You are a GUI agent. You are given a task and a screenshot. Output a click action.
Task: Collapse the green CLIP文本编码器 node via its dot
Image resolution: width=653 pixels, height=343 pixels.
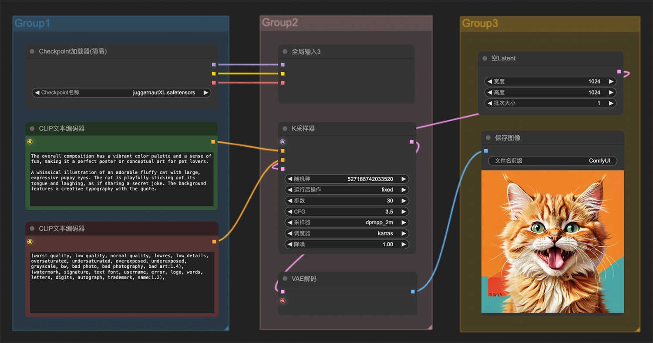click(32, 129)
